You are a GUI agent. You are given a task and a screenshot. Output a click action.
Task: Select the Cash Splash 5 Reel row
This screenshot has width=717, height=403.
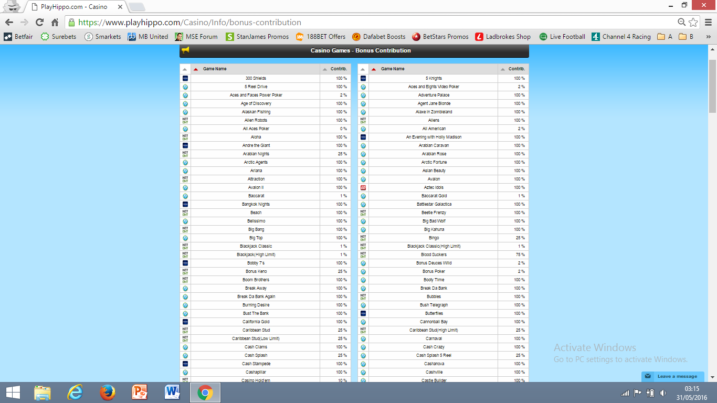pos(443,355)
